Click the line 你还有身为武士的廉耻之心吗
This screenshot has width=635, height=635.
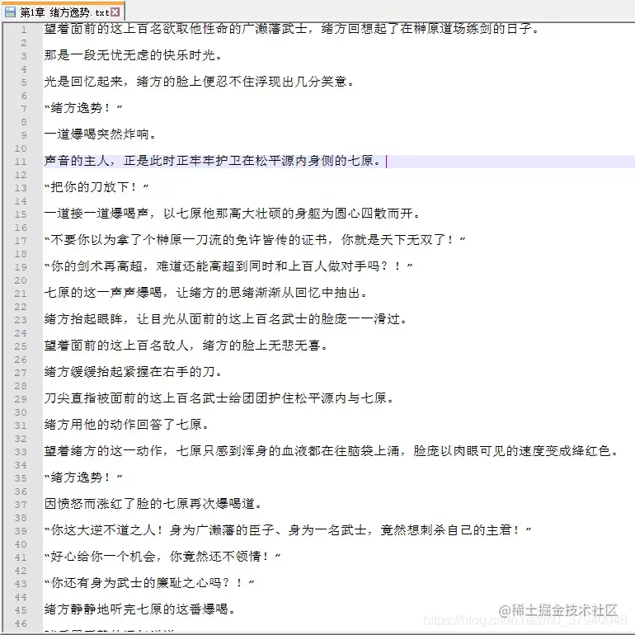149,583
